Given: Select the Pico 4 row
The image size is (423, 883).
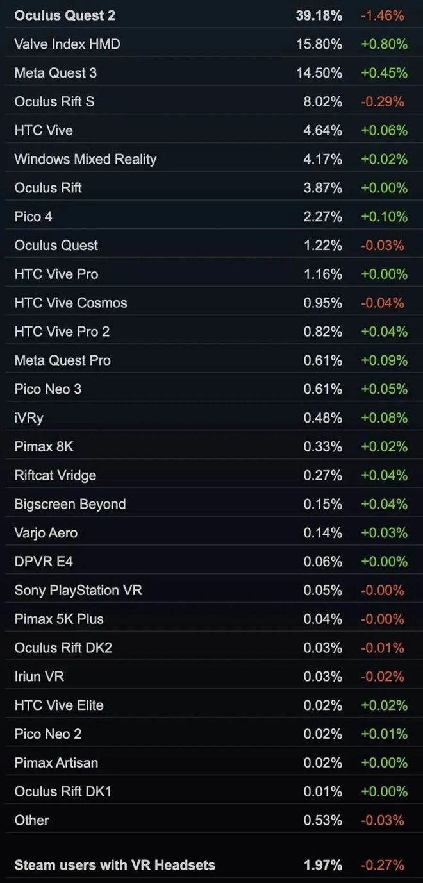Looking at the screenshot, I should point(211,216).
